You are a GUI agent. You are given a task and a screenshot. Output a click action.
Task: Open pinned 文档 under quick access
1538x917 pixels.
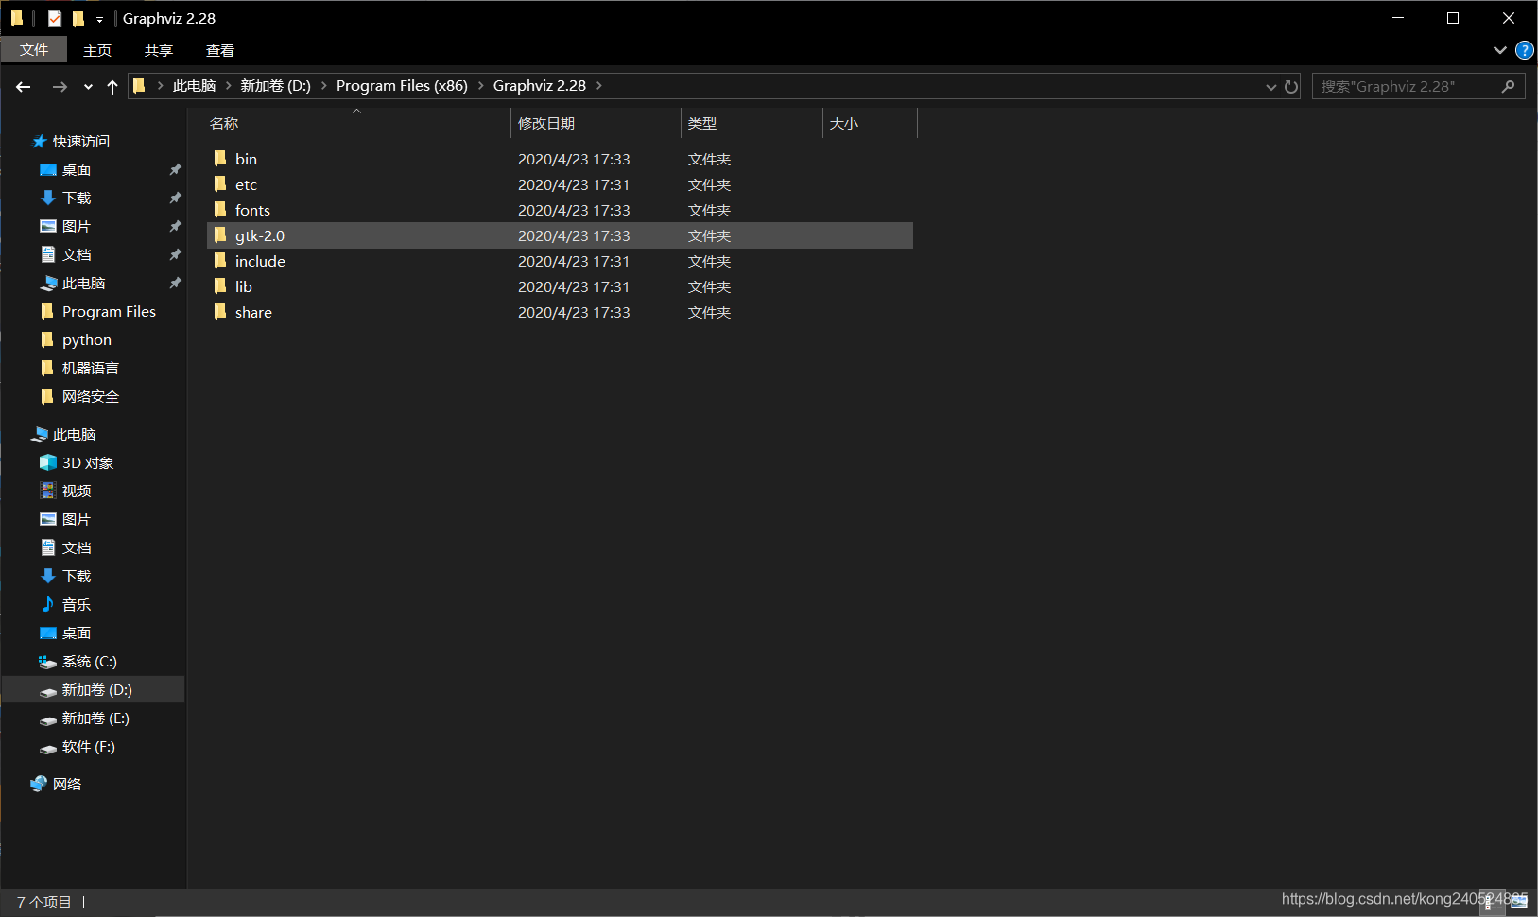point(77,254)
